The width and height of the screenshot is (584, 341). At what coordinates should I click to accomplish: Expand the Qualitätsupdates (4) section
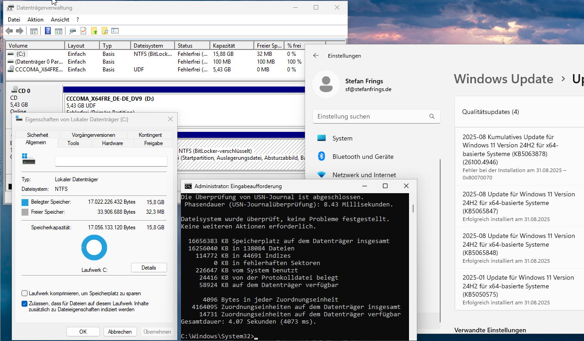tap(519, 112)
